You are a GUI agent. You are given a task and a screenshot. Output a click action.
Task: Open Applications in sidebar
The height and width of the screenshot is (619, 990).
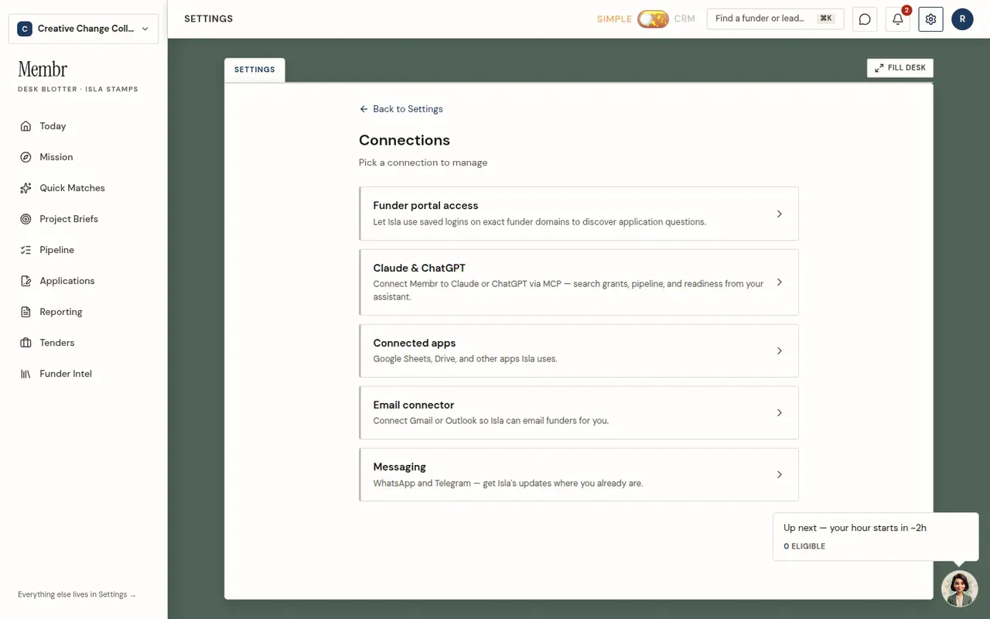point(84,281)
